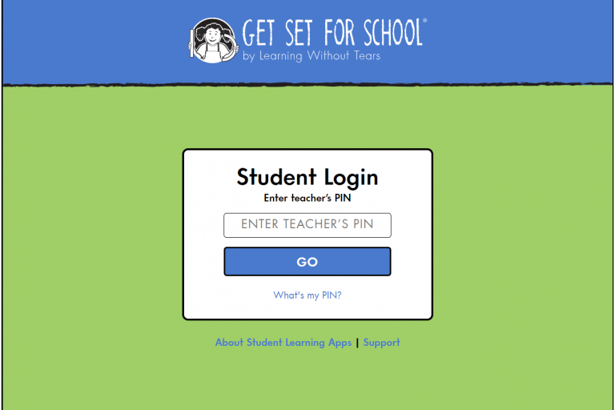615x410 pixels.
Task: Click the by Learning Without Tears tagline
Action: tap(312, 56)
